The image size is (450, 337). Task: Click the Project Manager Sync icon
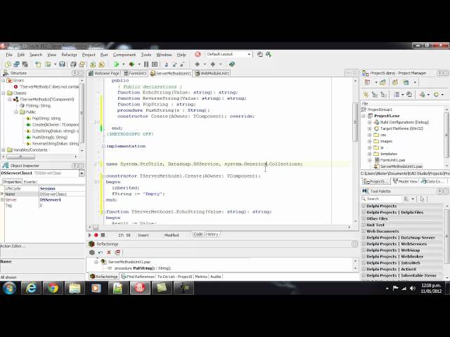(x=366, y=94)
